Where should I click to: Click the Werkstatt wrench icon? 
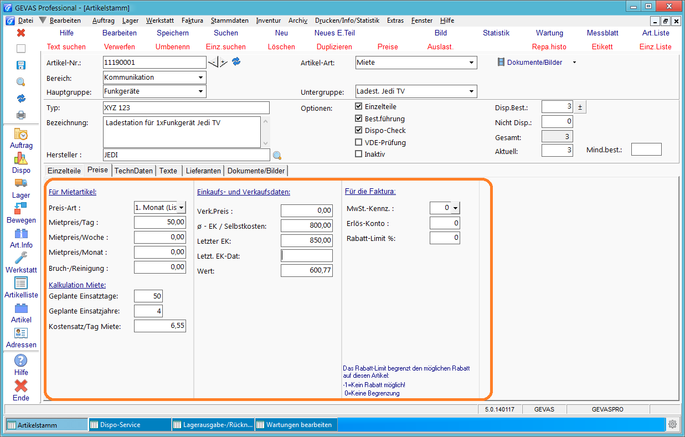pos(21,258)
